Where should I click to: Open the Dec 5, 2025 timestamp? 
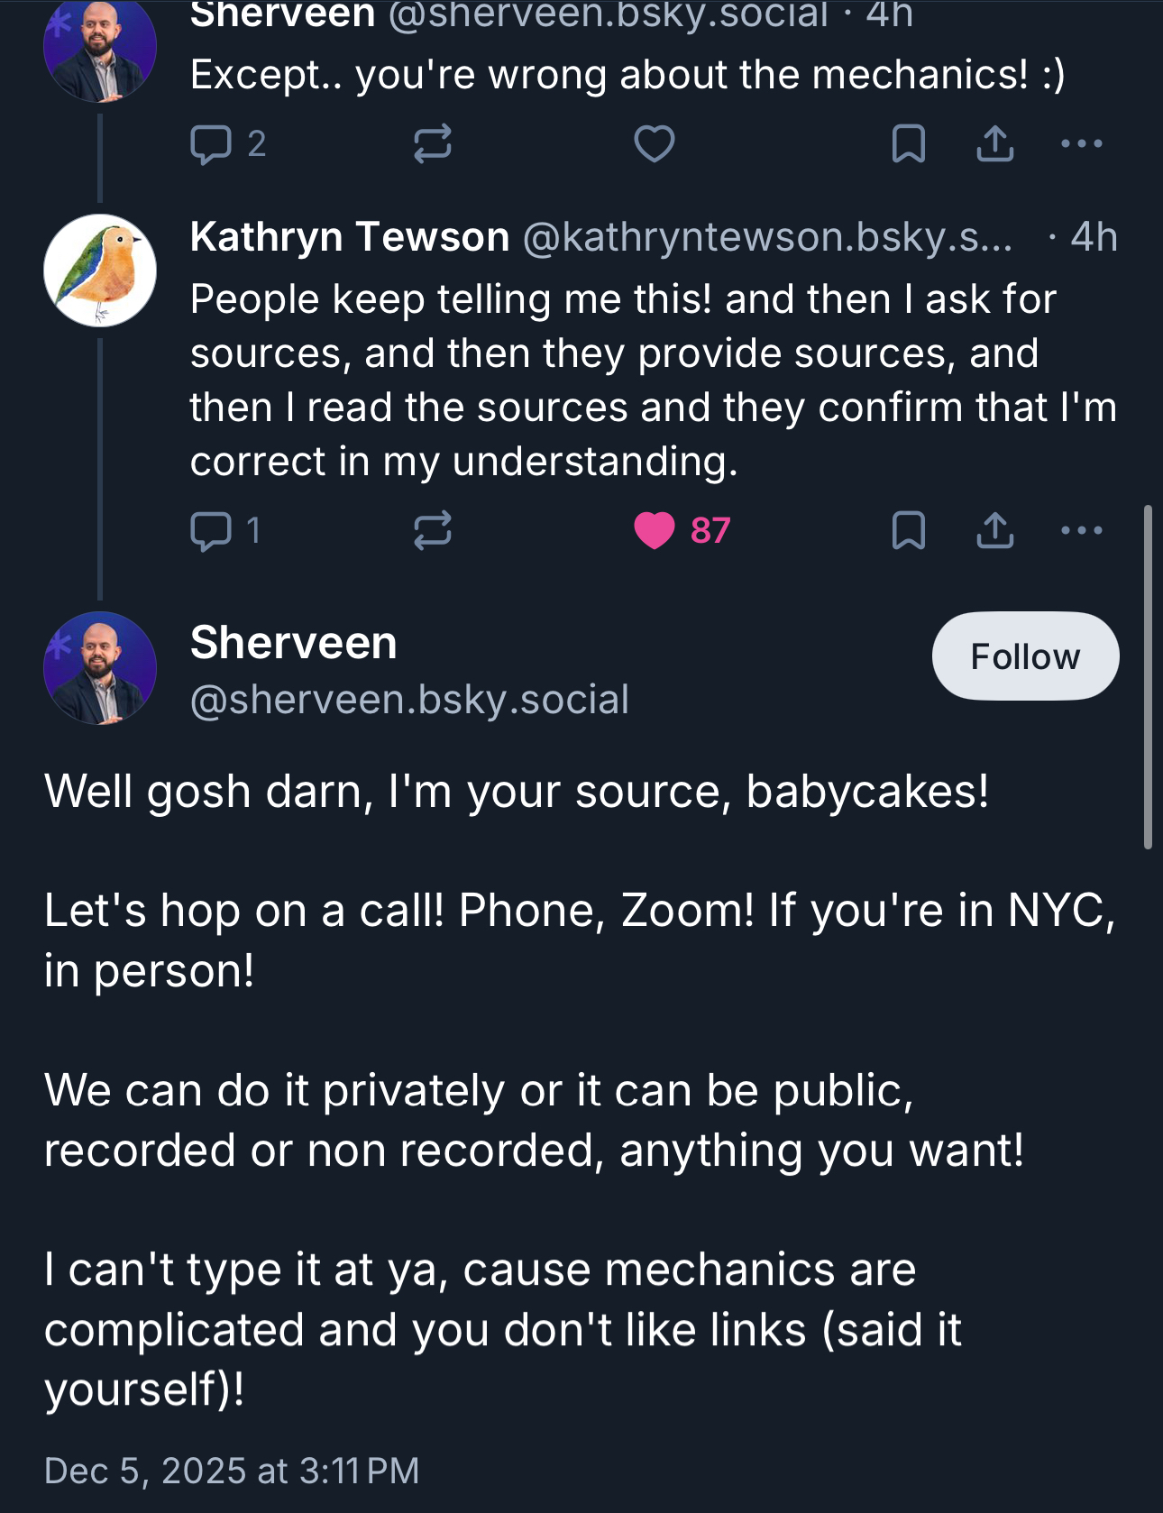232,1471
